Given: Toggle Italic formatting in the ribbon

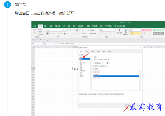Looking at the screenshot, I should pos(50,33).
